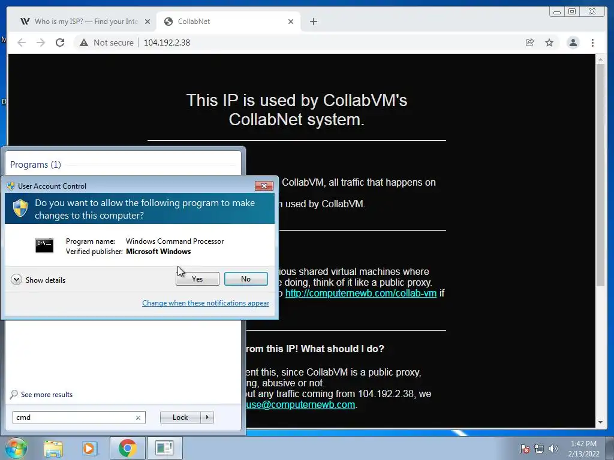This screenshot has height=460, width=614.
Task: Go back in Chrome
Action: [x=22, y=43]
